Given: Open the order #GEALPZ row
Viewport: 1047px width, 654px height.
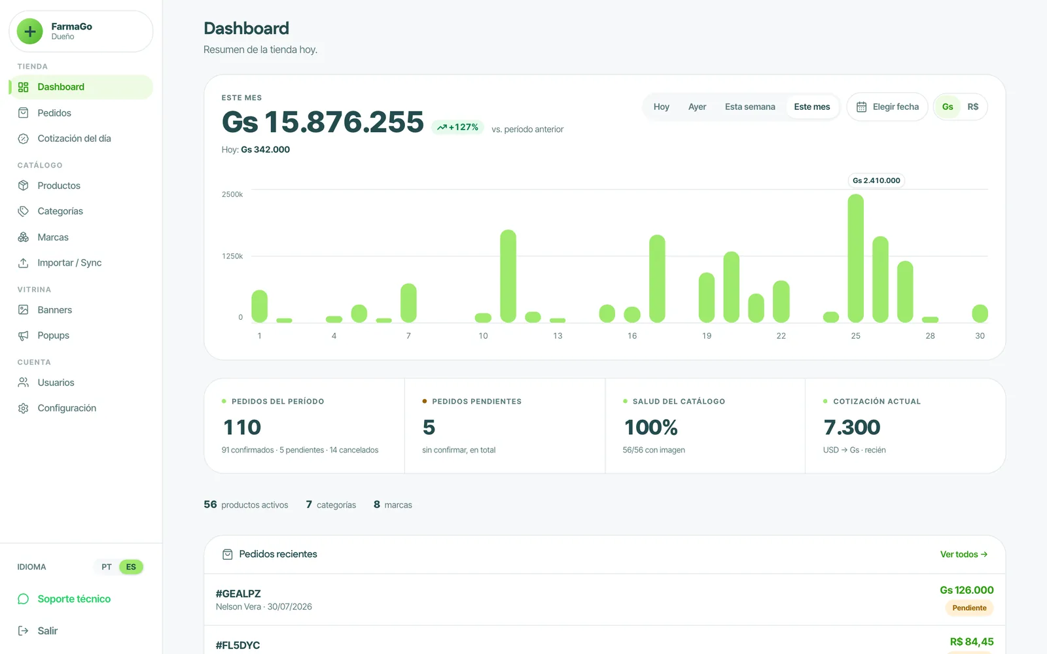Looking at the screenshot, I should pos(605,600).
